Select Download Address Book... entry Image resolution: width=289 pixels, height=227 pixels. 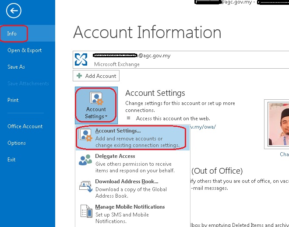133,189
